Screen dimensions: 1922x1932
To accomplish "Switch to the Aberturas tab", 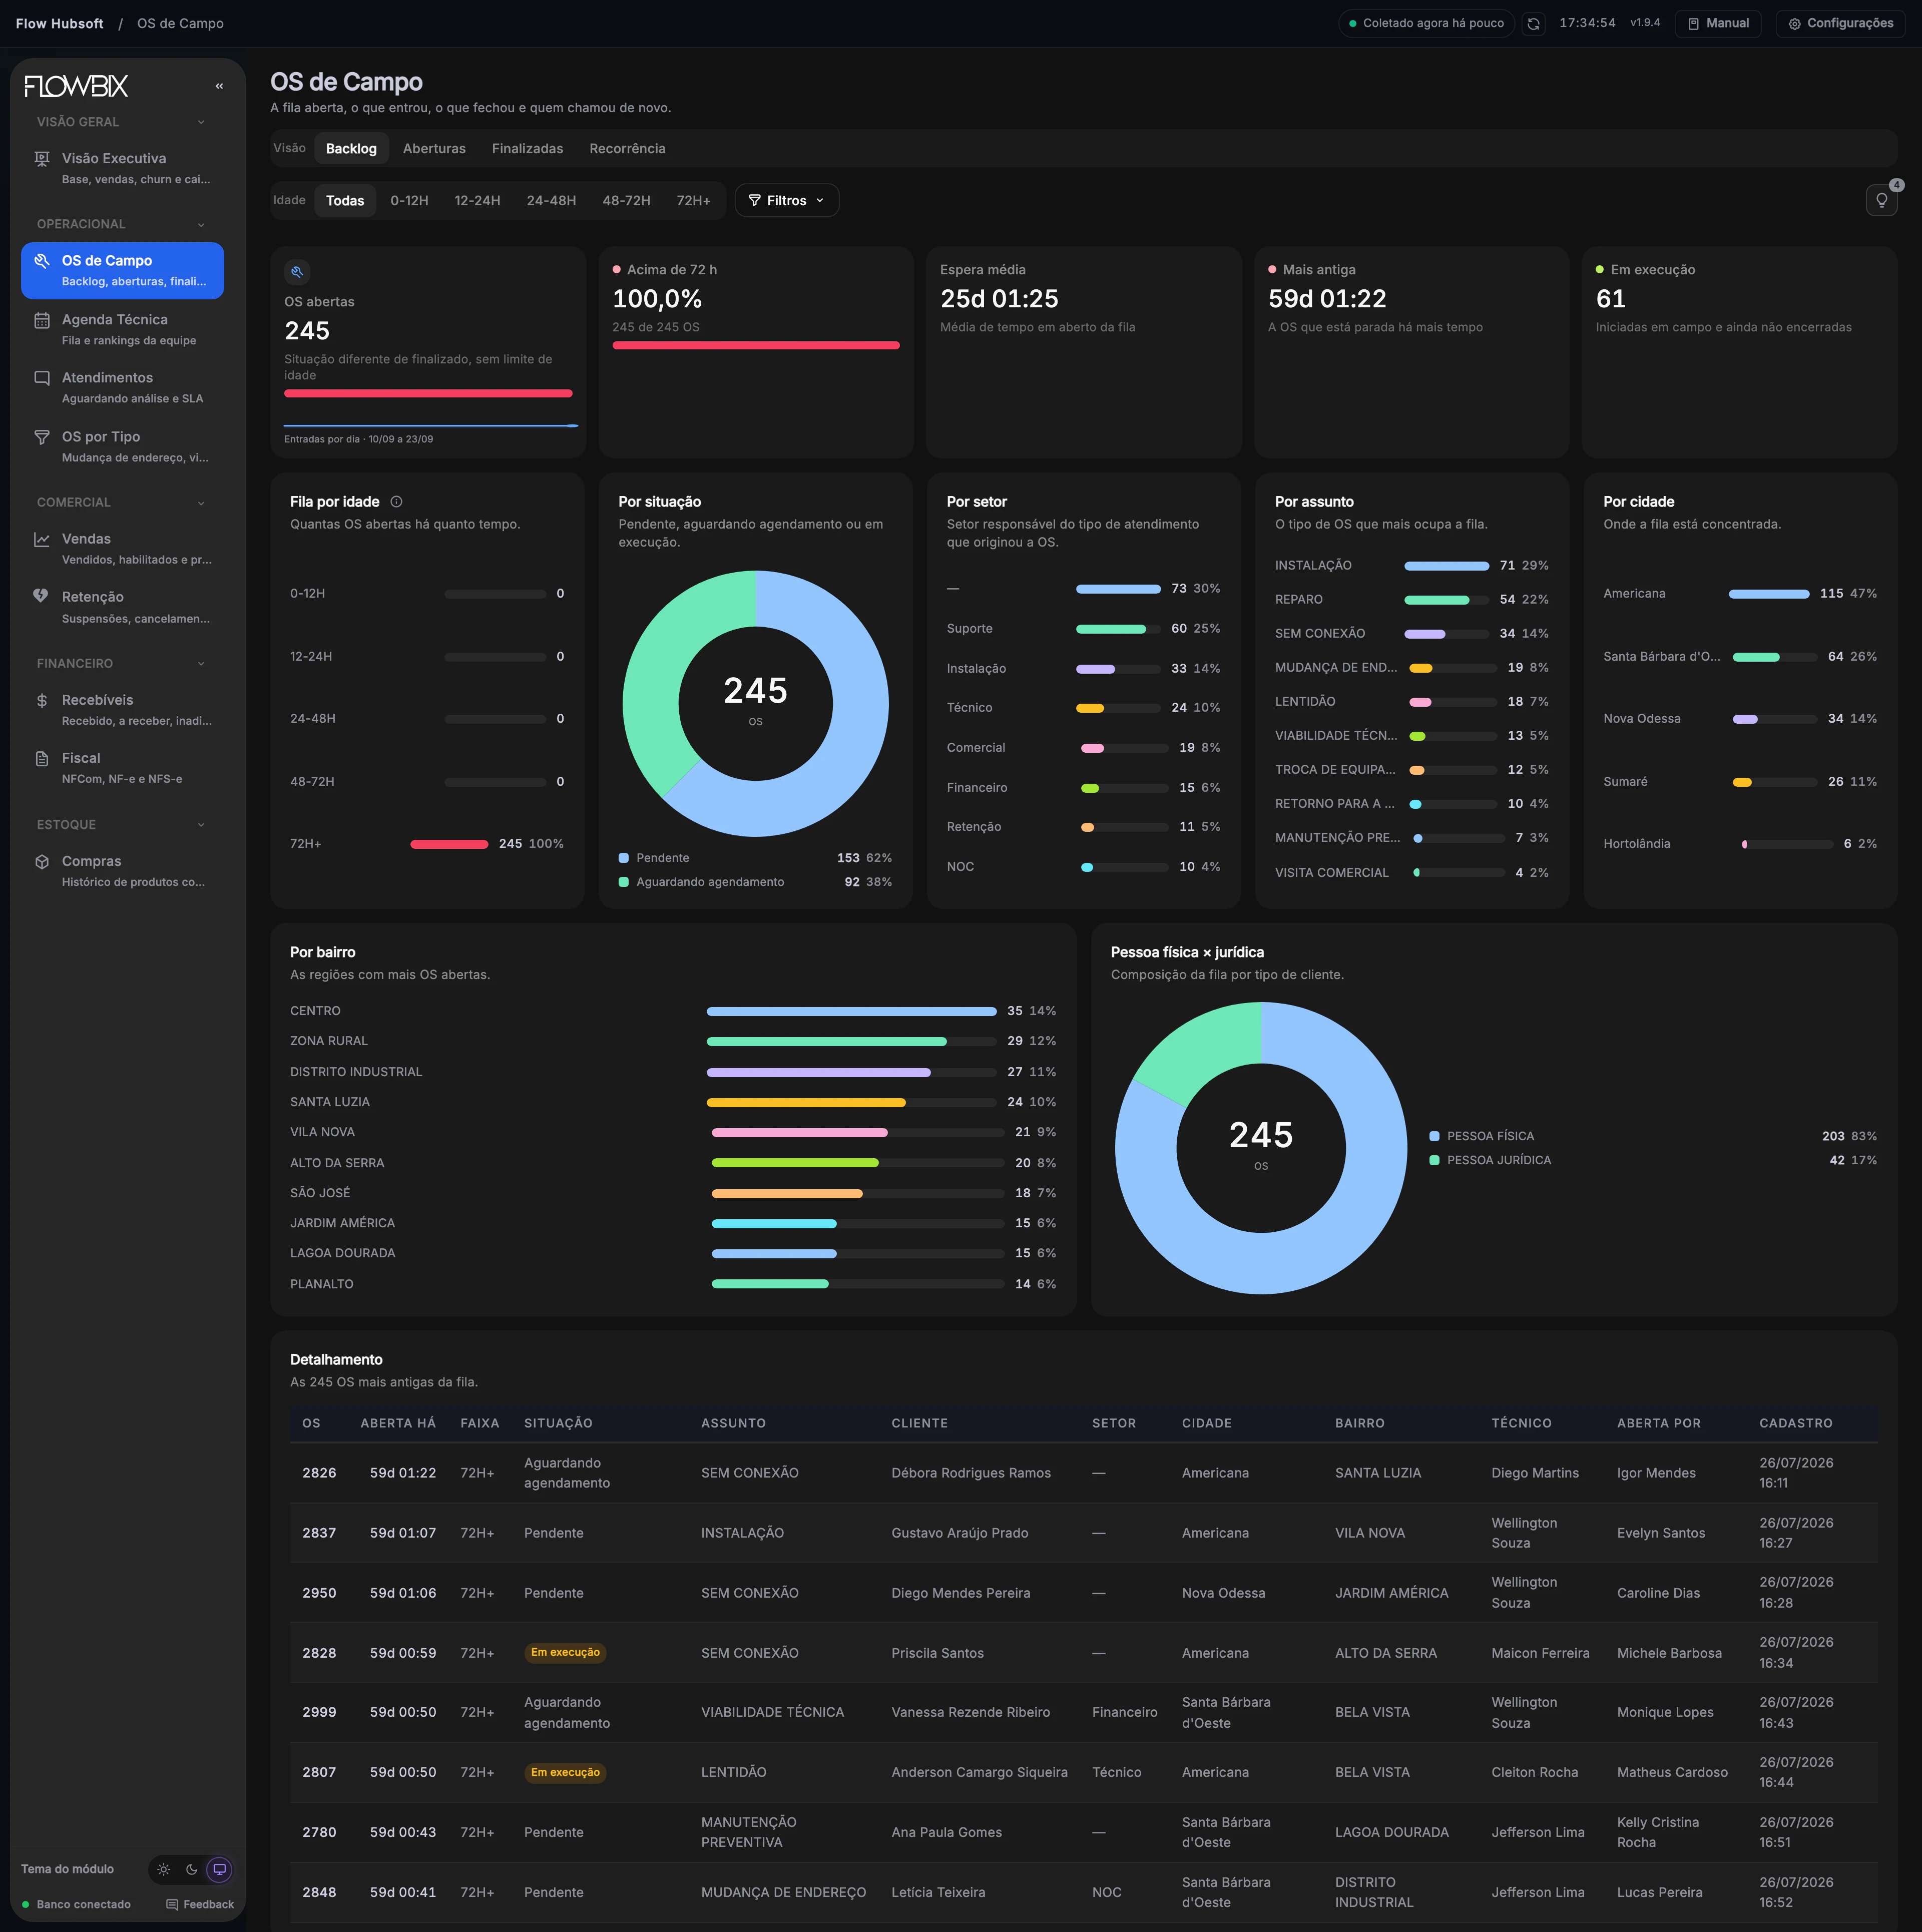I will tap(434, 149).
